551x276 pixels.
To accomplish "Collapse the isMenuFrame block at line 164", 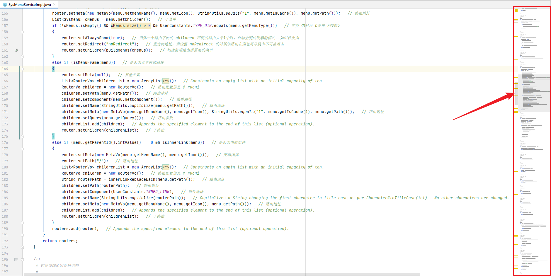I will coord(22,69).
